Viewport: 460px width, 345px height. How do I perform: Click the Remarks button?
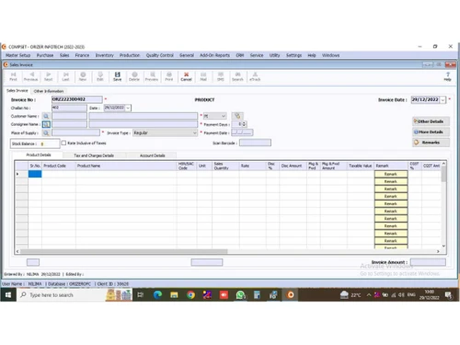point(431,143)
